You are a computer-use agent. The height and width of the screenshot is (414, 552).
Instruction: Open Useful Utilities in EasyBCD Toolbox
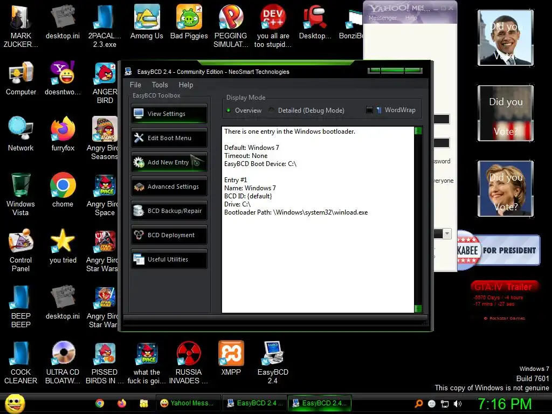pos(169,259)
